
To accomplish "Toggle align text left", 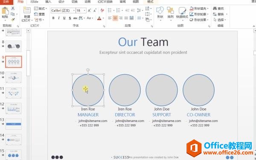I will (110, 18).
